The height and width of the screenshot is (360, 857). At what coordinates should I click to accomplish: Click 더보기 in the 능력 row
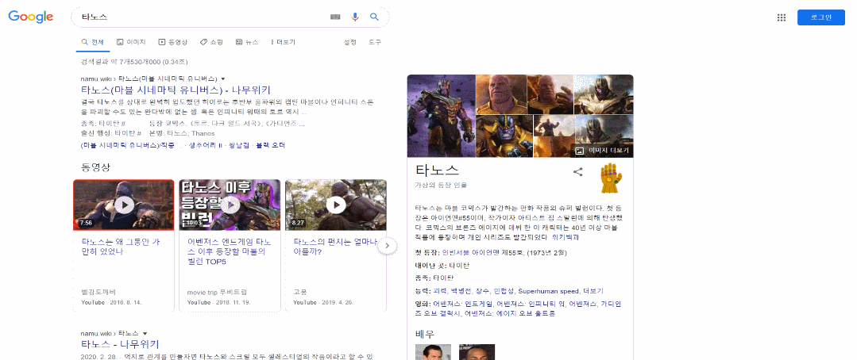pyautogui.click(x=593, y=291)
